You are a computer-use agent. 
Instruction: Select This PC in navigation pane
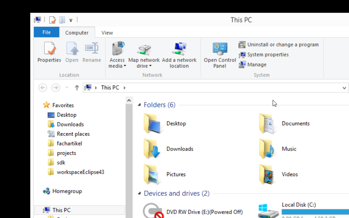pos(80,210)
